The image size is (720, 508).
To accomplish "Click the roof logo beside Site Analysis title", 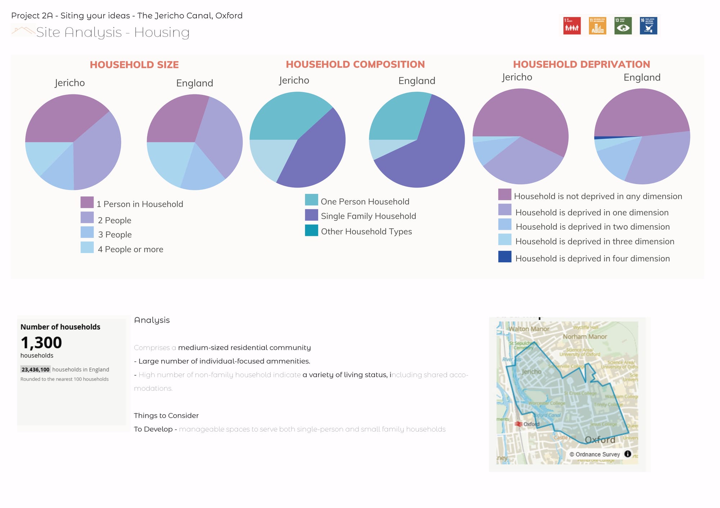I will tap(23, 31).
